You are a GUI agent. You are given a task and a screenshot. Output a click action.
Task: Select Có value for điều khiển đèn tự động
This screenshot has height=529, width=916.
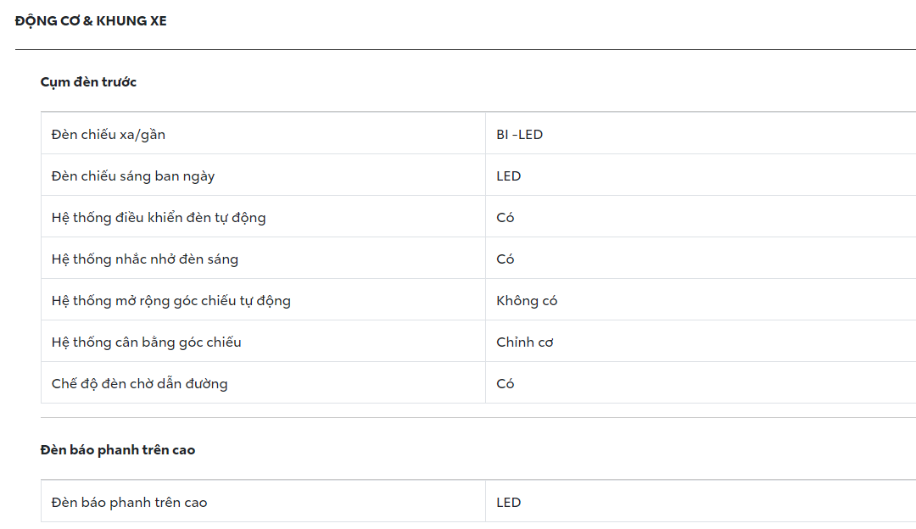[505, 217]
